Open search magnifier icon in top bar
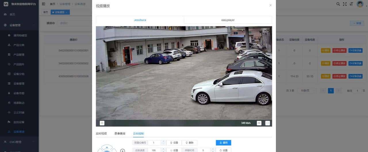 click(x=338, y=4)
